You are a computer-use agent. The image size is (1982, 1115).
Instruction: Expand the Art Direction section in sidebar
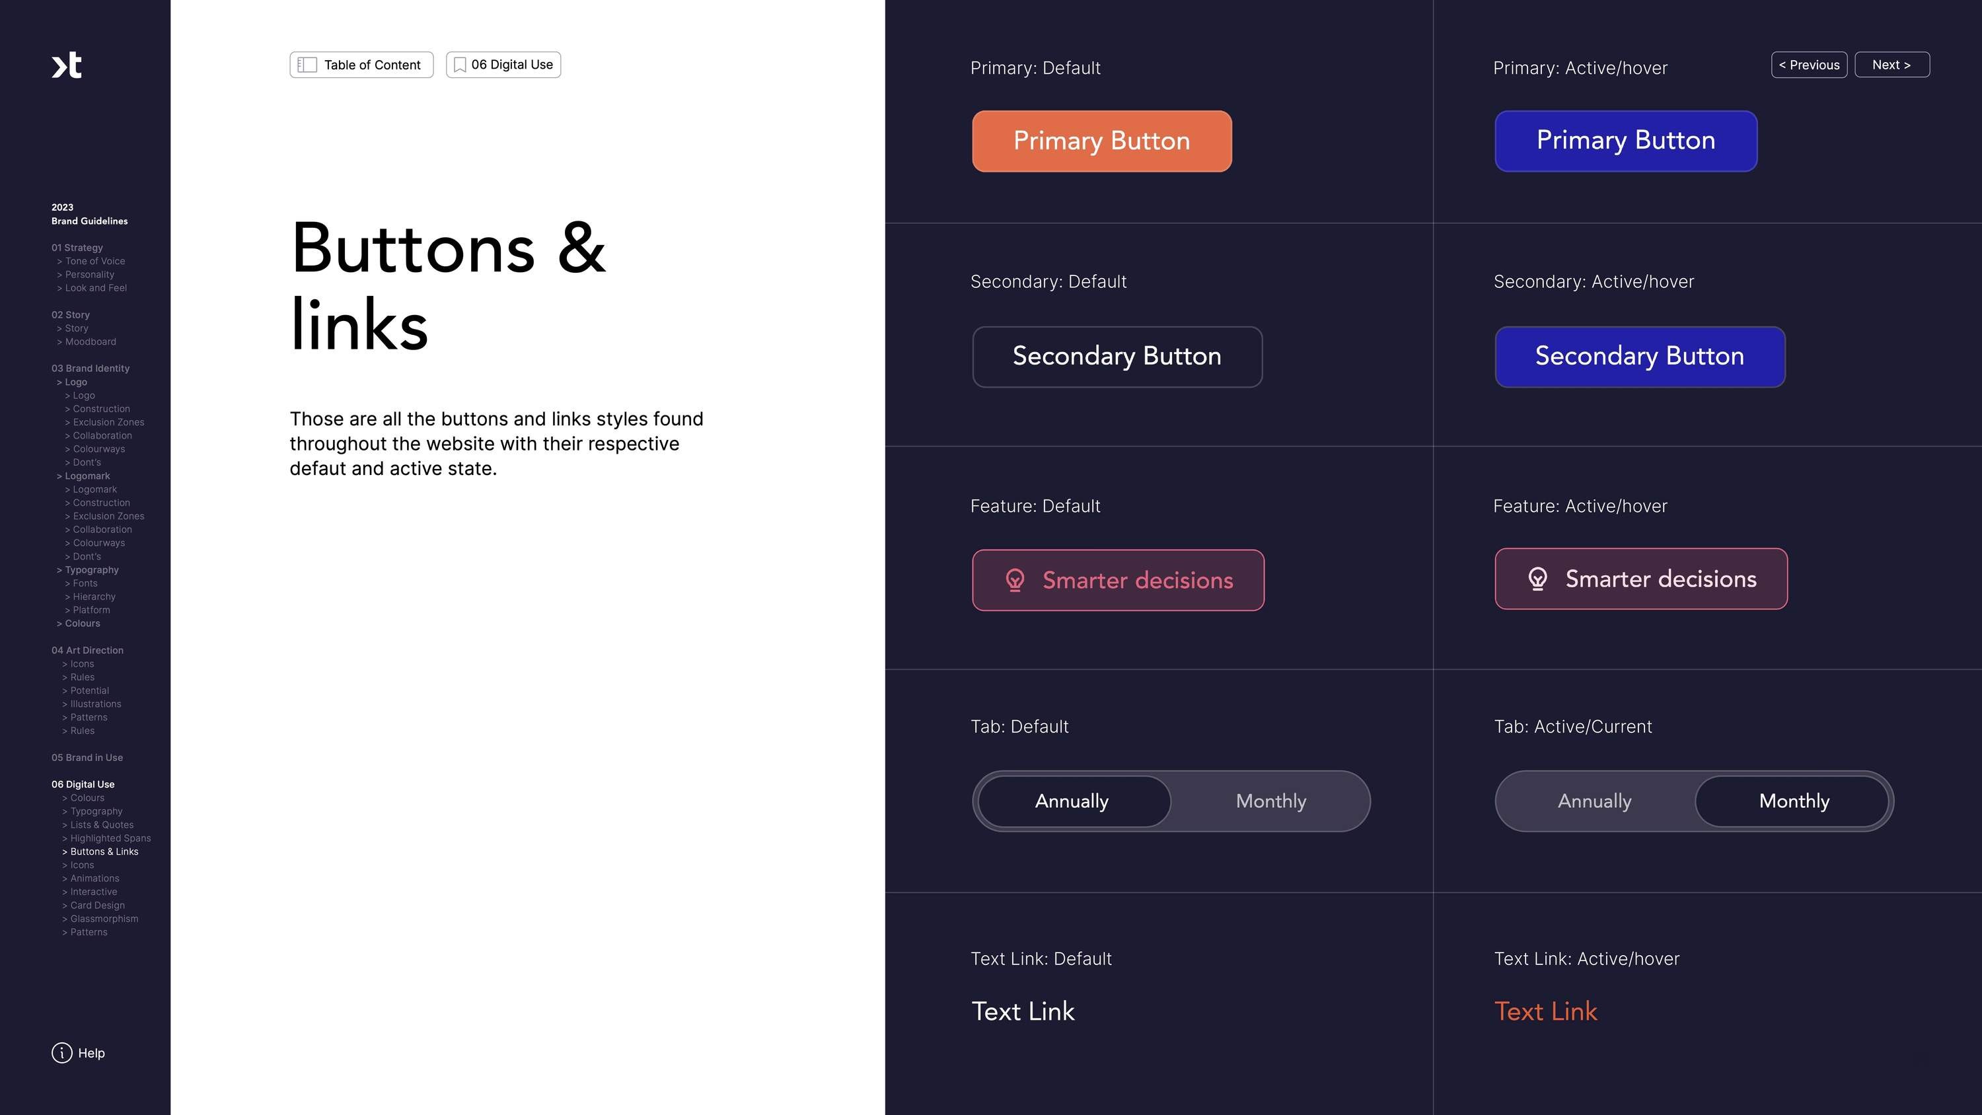coord(87,649)
